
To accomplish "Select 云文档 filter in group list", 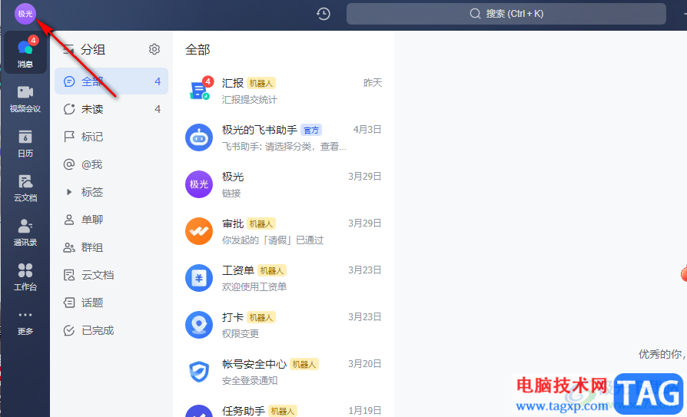I will point(111,275).
